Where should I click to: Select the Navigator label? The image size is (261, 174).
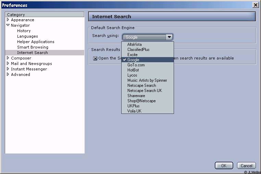(x=20, y=25)
